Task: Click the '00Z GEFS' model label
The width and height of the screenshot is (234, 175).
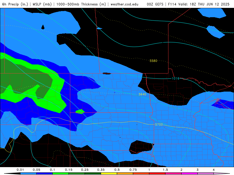Action: [x=155, y=4]
